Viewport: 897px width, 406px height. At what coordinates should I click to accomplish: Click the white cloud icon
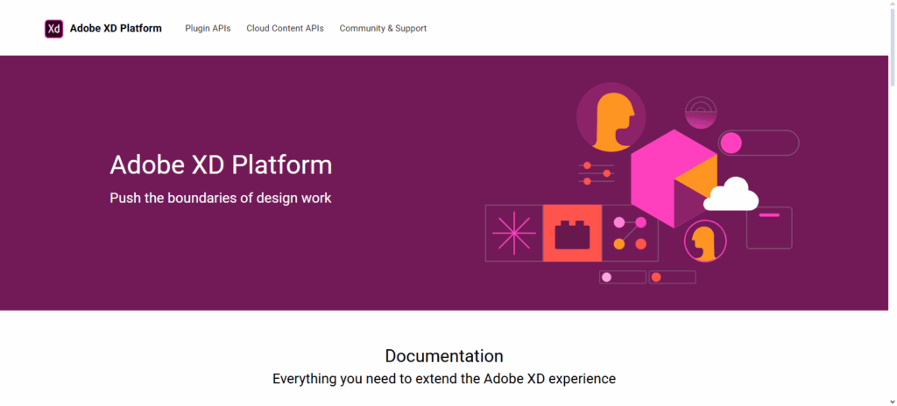click(731, 195)
